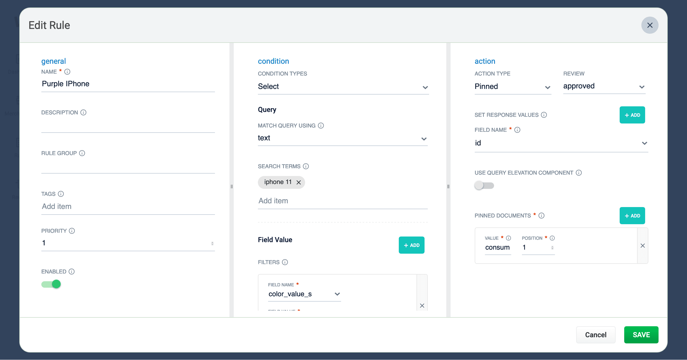Add a new Field Value filter

tap(411, 245)
